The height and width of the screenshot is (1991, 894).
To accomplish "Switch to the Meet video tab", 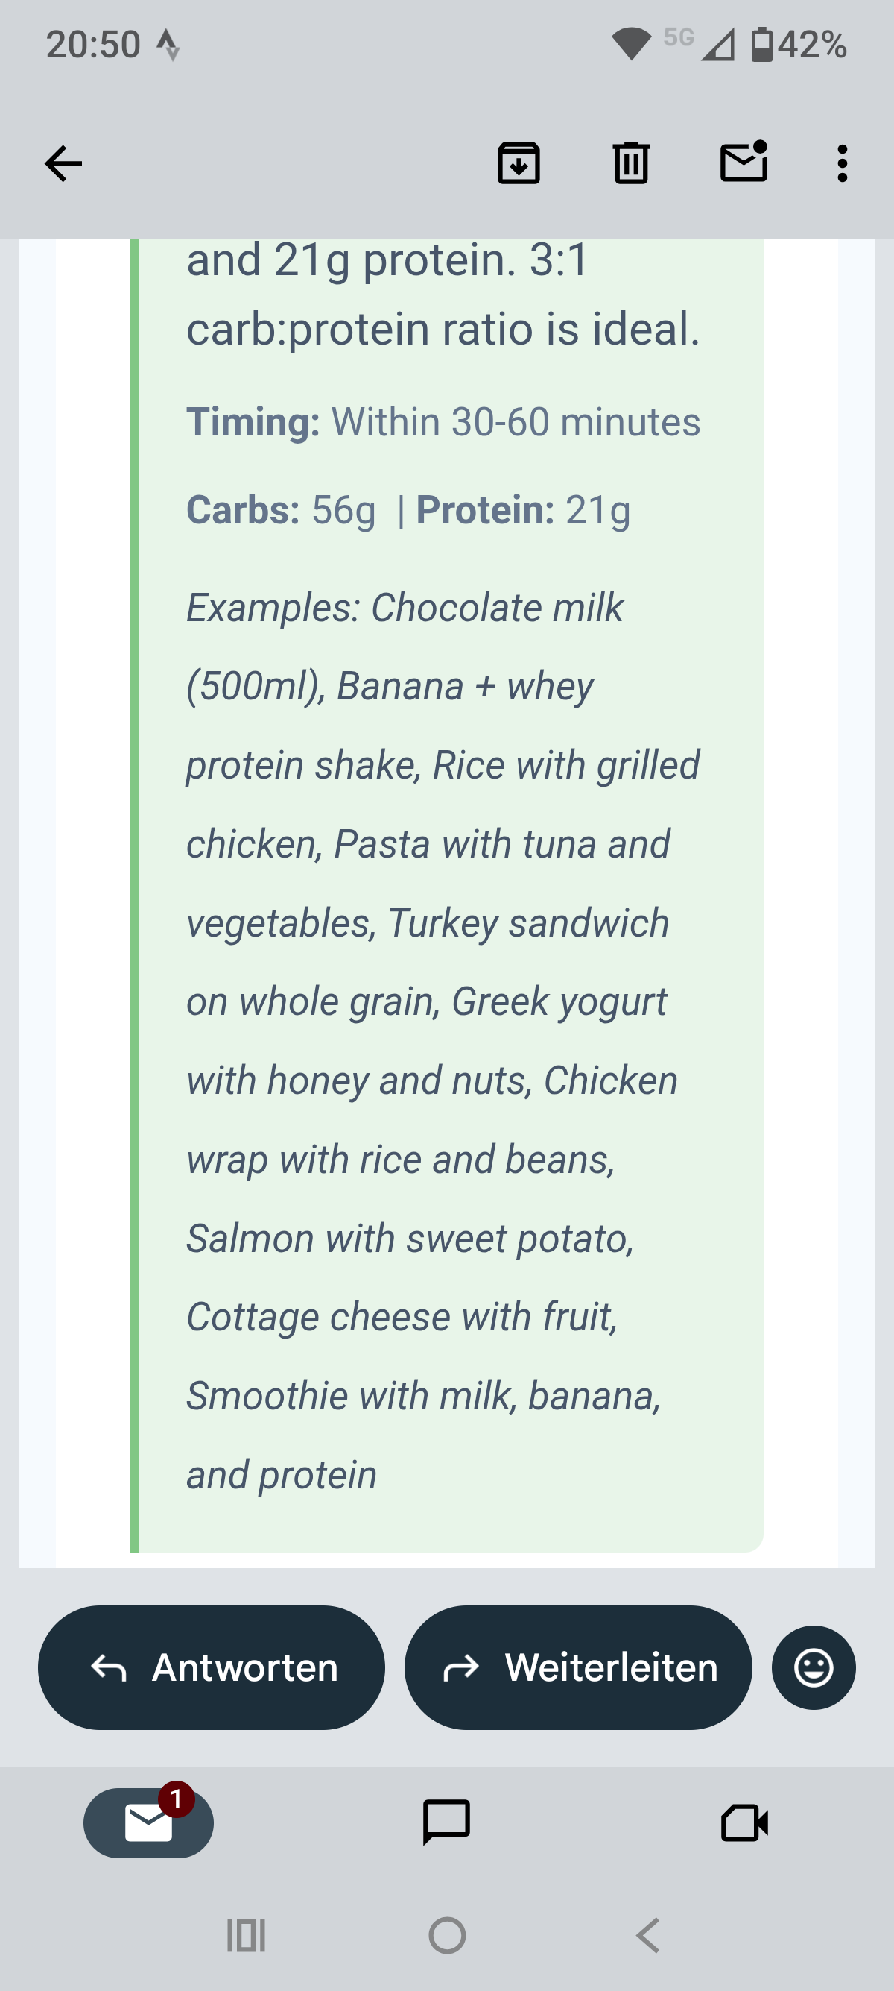I will (744, 1822).
